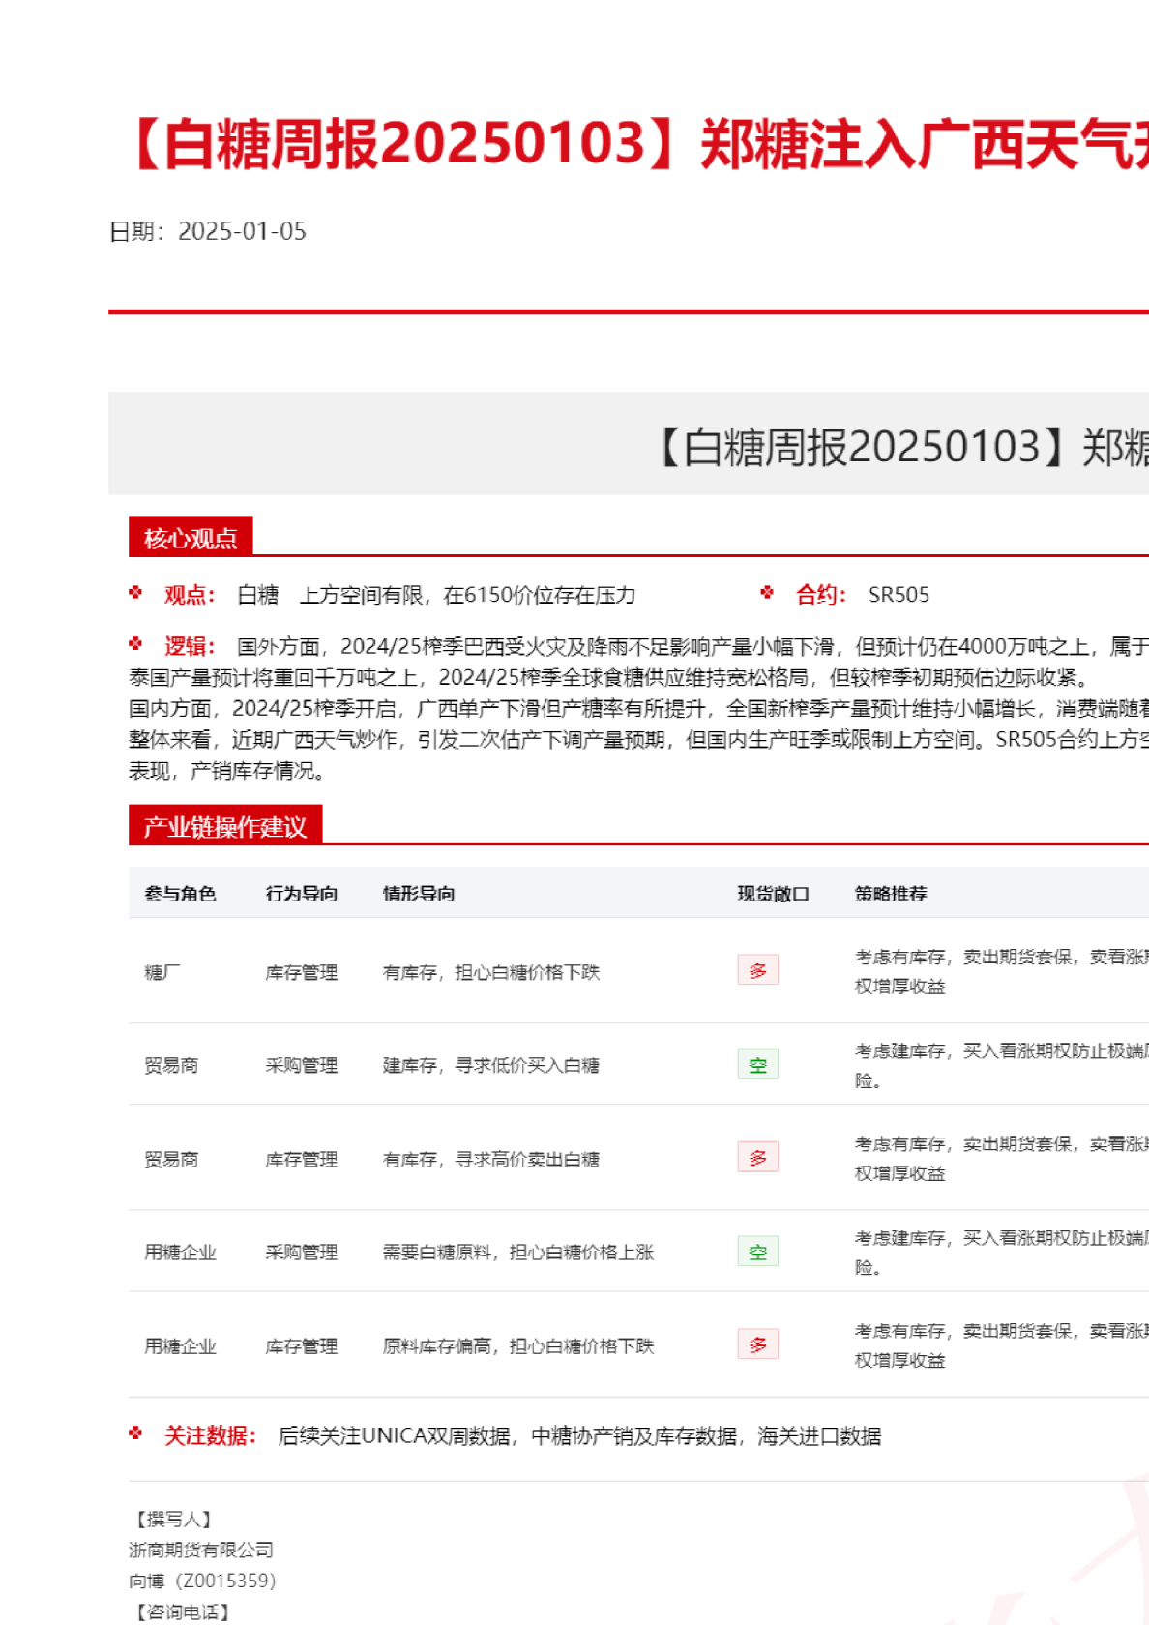Click the red 多 badge in 糖厂 row
1149x1625 pixels.
[x=757, y=970]
